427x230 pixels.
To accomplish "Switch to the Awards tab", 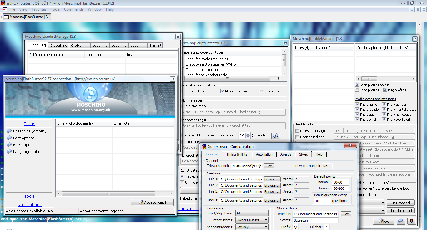I will pos(286,154).
